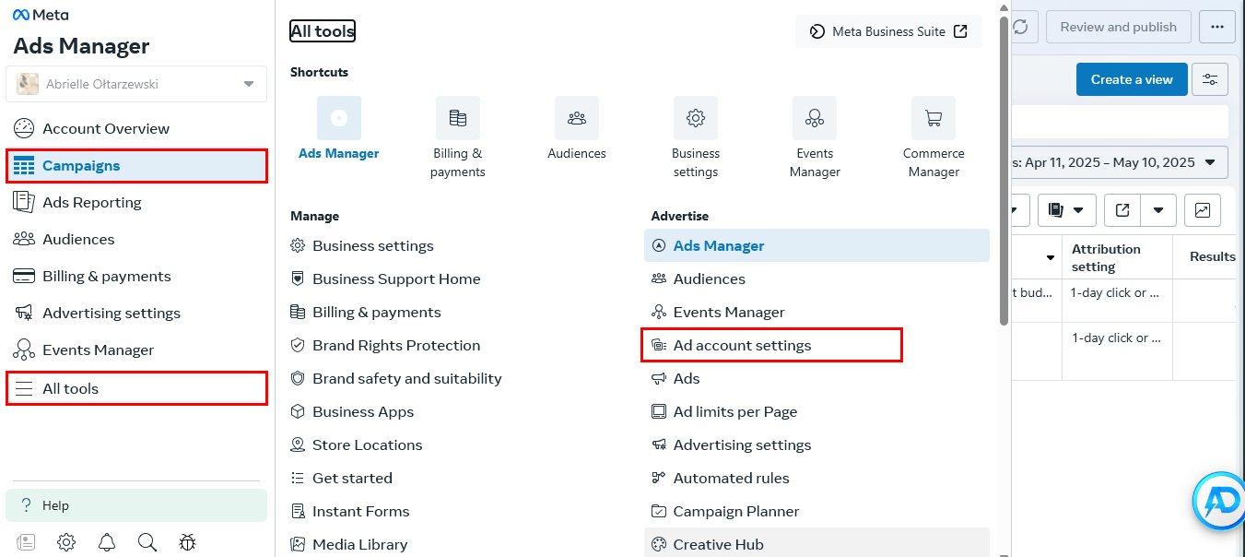
Task: Open Media Library
Action: pyautogui.click(x=349, y=545)
